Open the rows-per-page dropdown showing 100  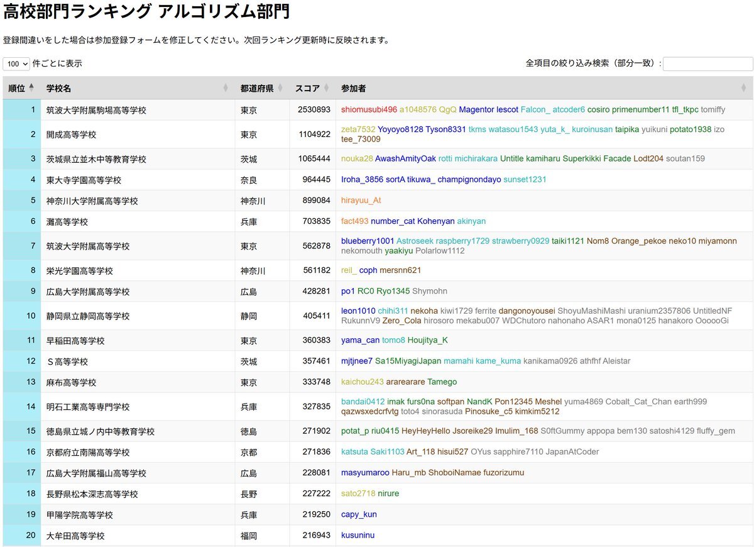16,64
